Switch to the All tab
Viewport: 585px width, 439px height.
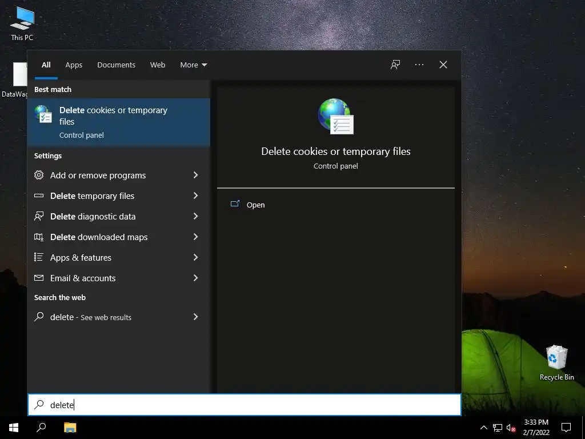tap(46, 65)
